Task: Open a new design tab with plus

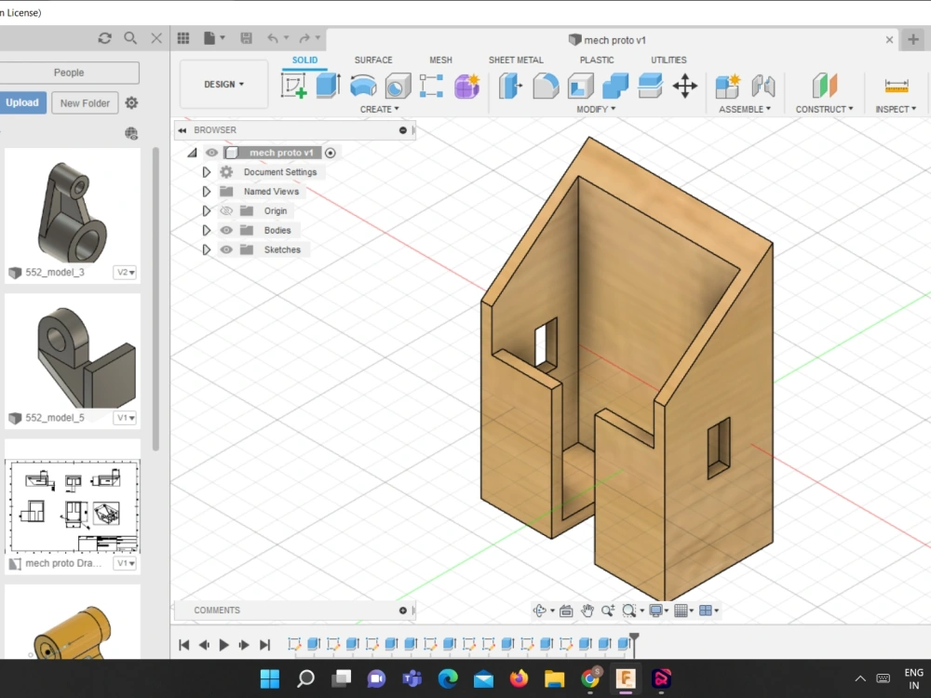Action: click(x=913, y=40)
